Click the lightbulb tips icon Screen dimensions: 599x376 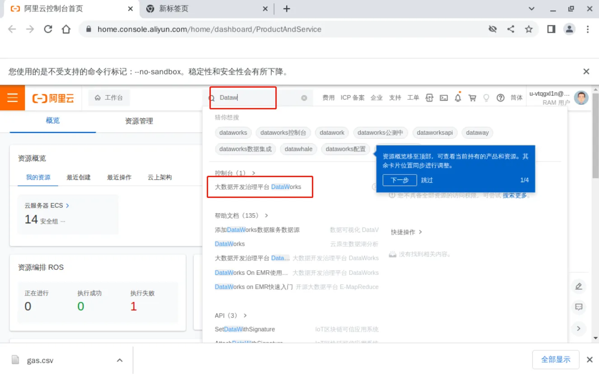click(x=486, y=98)
